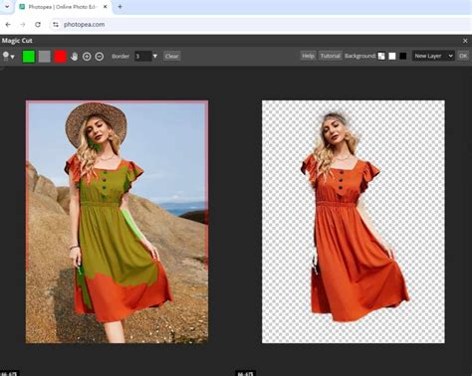
Task: Expand the Border value dropdown arrow
Action: tap(155, 57)
